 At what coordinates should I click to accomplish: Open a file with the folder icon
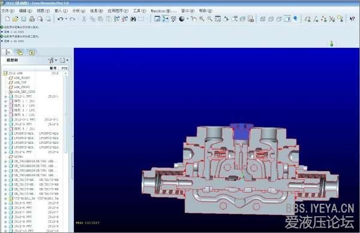pyautogui.click(x=16, y=19)
